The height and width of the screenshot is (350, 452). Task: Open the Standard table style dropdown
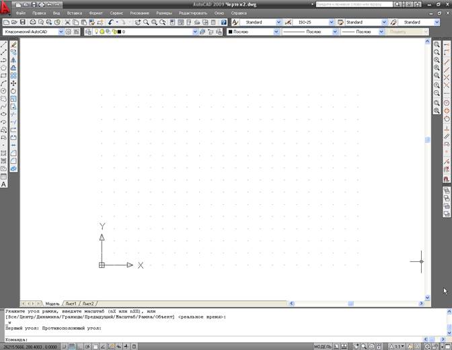tap(384, 22)
